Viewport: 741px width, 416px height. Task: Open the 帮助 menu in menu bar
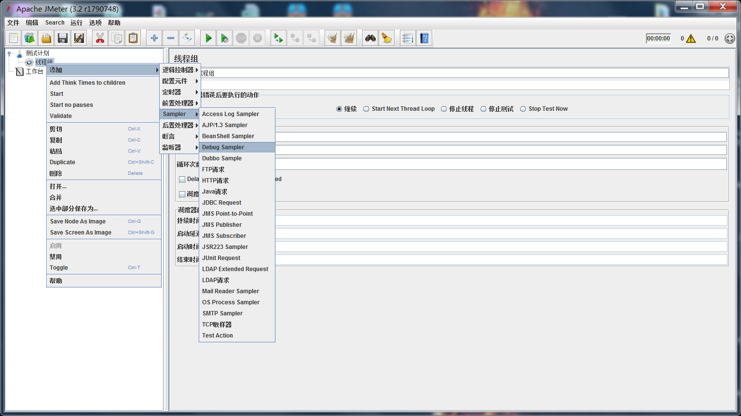point(114,23)
